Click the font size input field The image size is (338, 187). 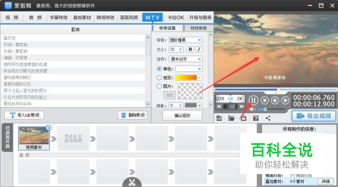(174, 49)
